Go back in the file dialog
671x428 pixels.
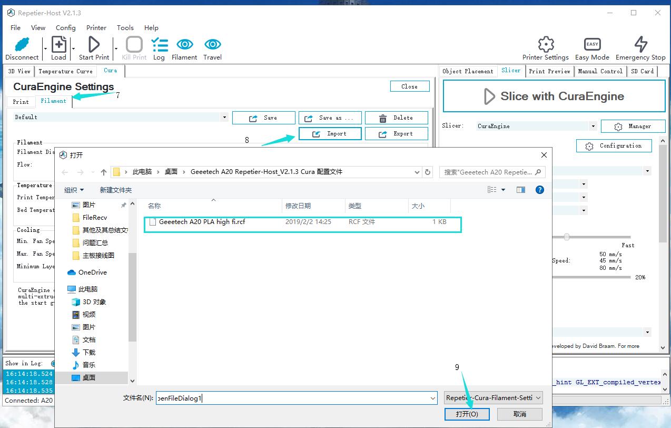click(x=65, y=172)
